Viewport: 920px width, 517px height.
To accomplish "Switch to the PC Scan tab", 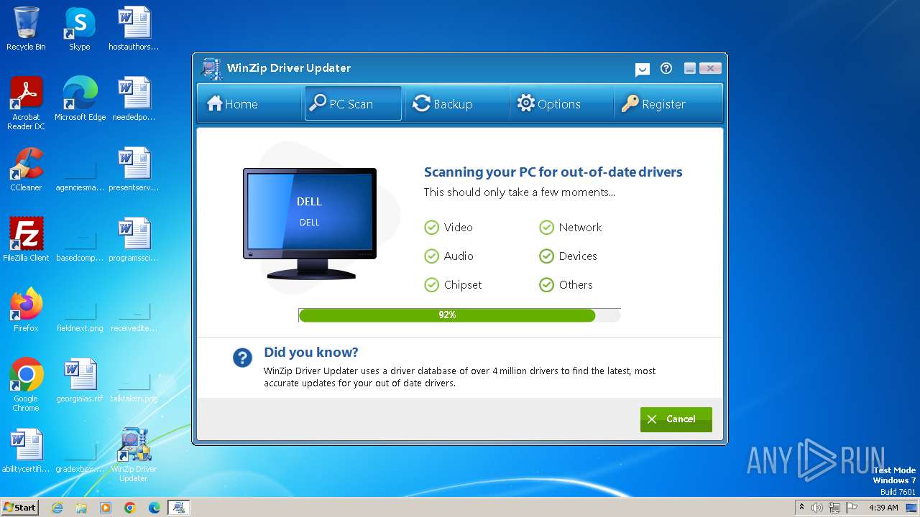I will [x=353, y=104].
